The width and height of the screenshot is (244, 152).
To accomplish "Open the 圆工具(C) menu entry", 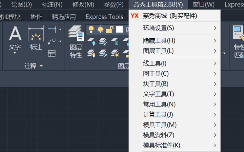I will [x=175, y=74].
